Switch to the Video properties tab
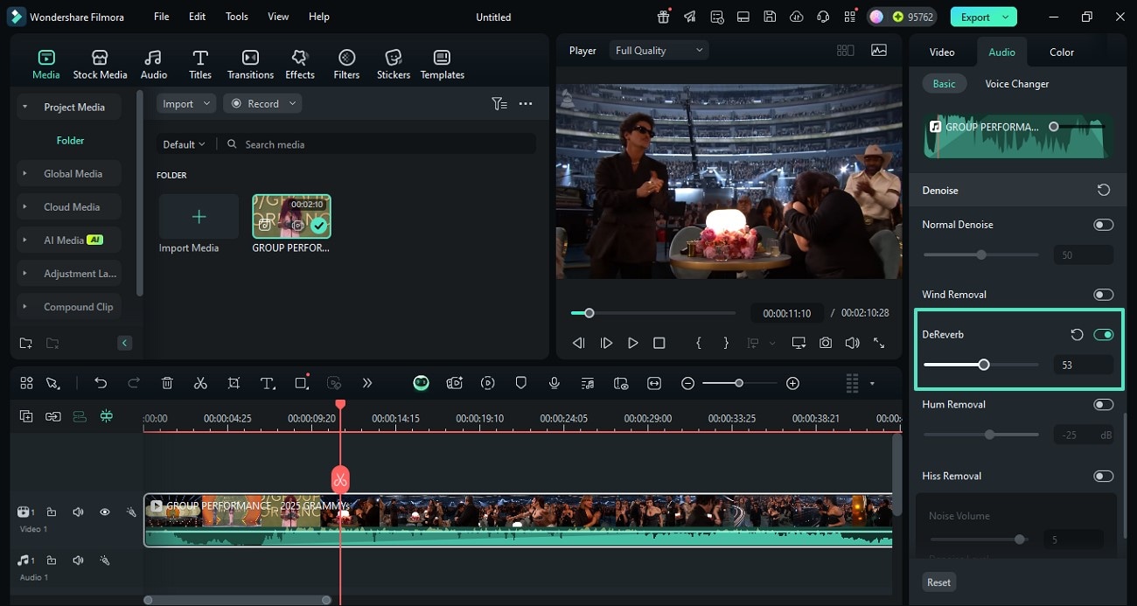The image size is (1137, 606). coord(942,52)
